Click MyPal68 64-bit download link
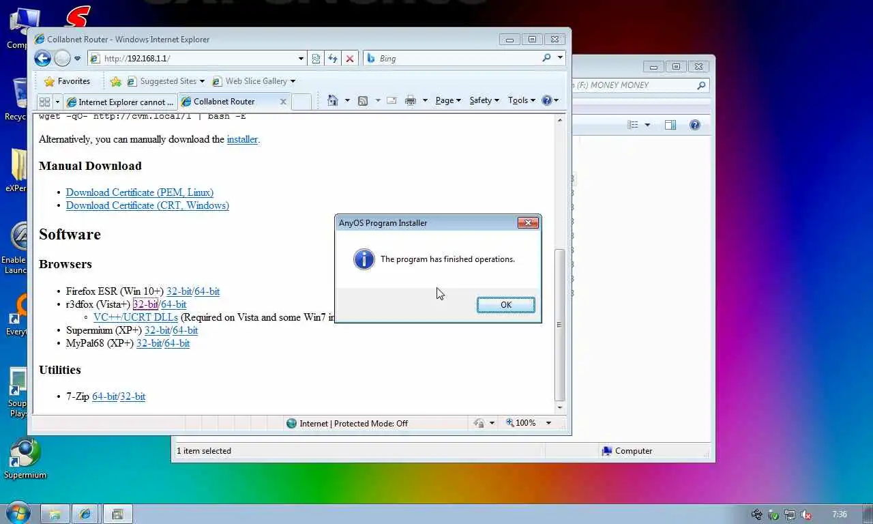 pyautogui.click(x=177, y=343)
